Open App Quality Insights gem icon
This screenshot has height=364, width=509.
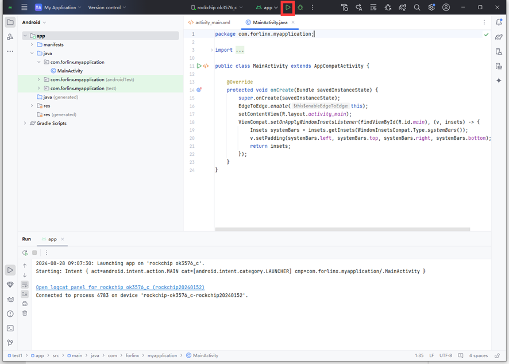(10, 285)
